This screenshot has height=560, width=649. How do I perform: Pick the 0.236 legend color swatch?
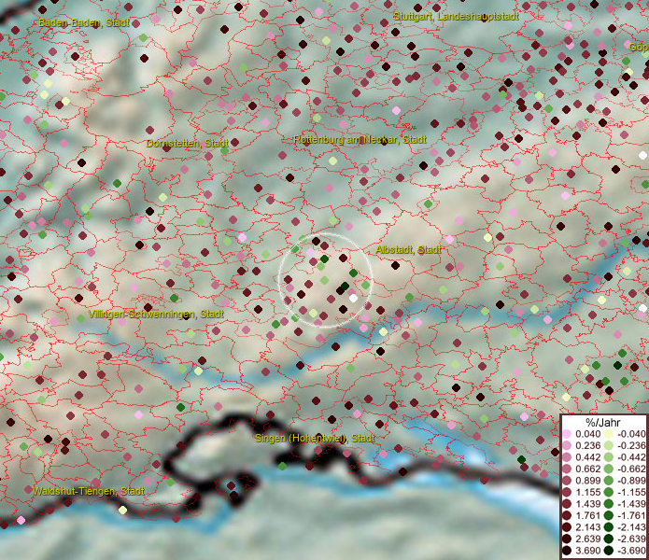coord(567,445)
